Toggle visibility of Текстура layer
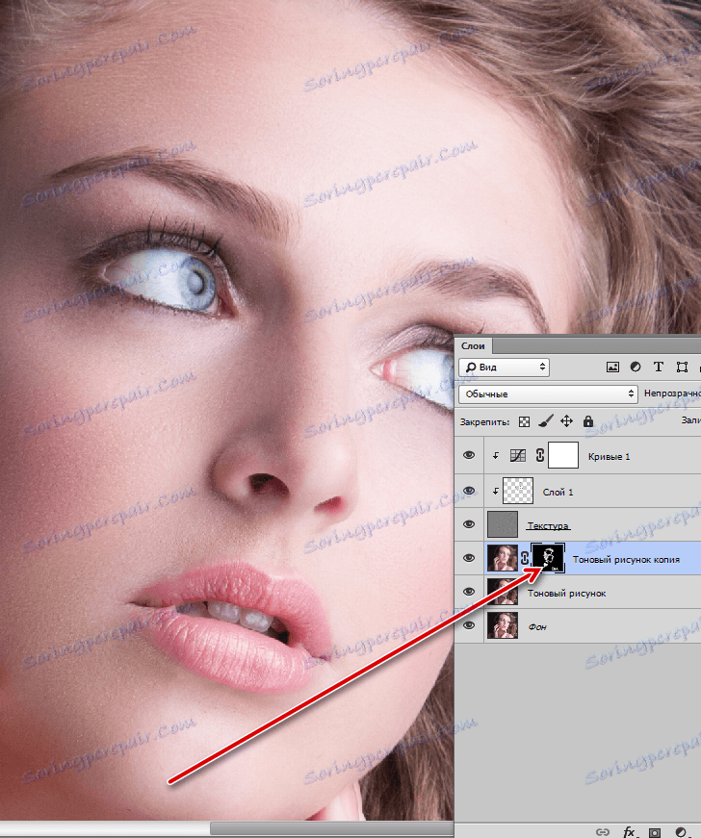This screenshot has height=838, width=701. (x=469, y=524)
